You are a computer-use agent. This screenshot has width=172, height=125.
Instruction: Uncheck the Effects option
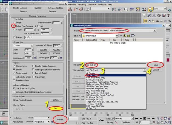pos(14,70)
